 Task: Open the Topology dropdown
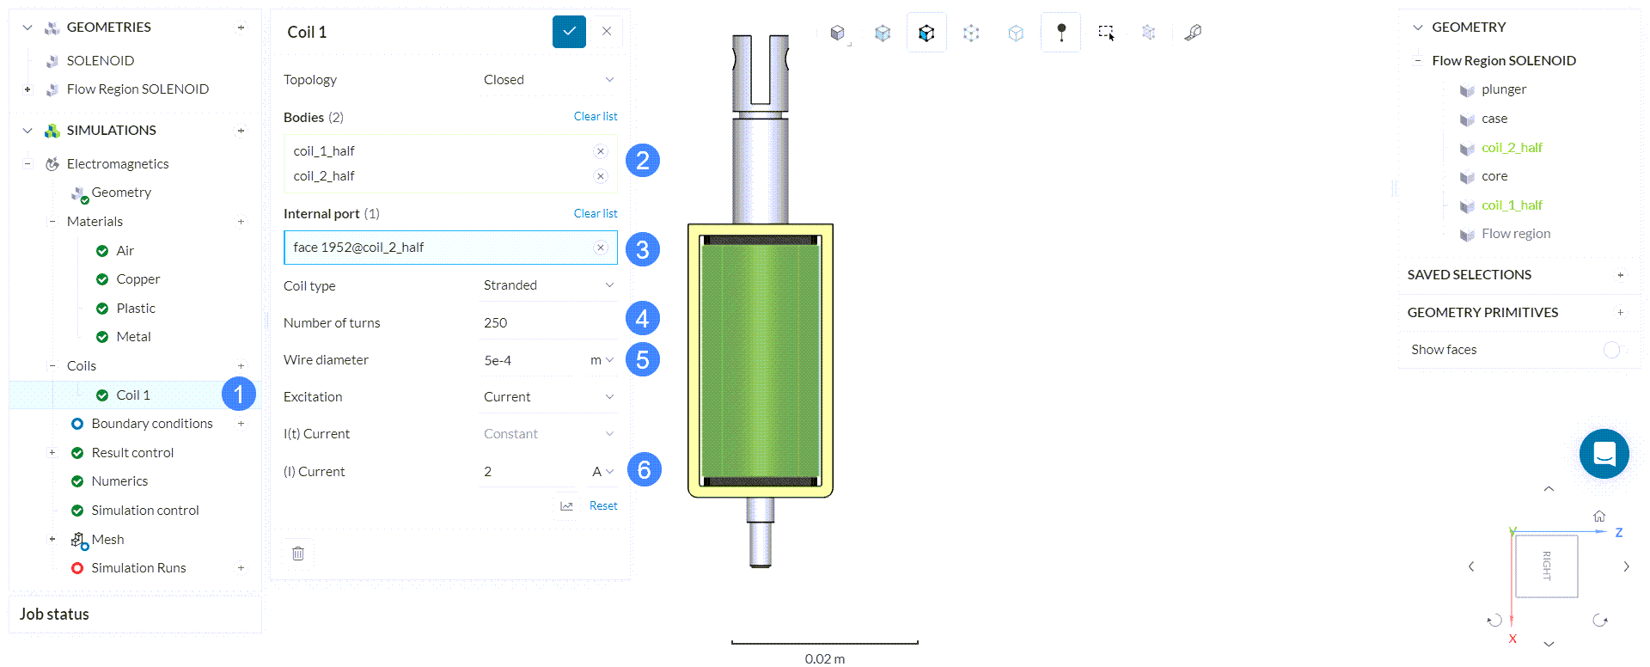point(548,80)
